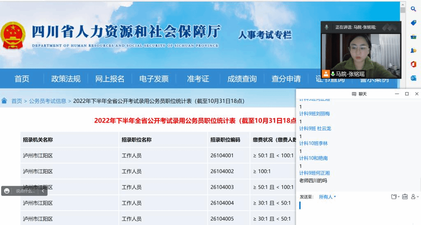Expand the person options dropdown in chat
This screenshot has height=225, width=421.
tap(415, 197)
